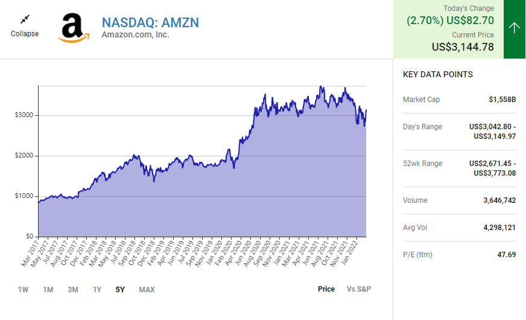Click the P/E (ttm) data row

tap(459, 255)
